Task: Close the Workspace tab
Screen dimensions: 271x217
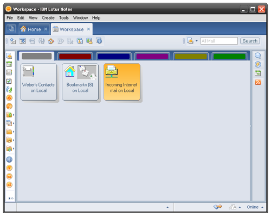Action: click(x=88, y=29)
